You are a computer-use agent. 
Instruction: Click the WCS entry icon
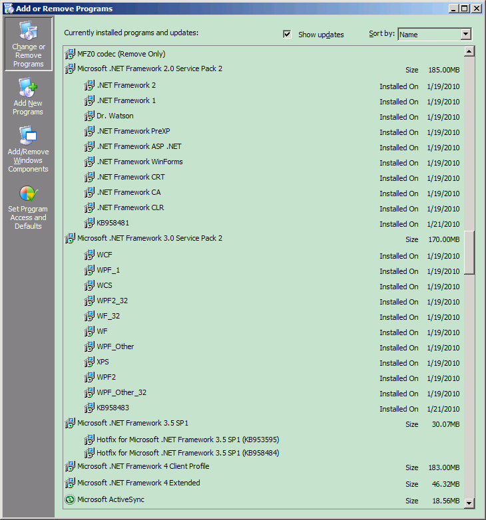(89, 285)
